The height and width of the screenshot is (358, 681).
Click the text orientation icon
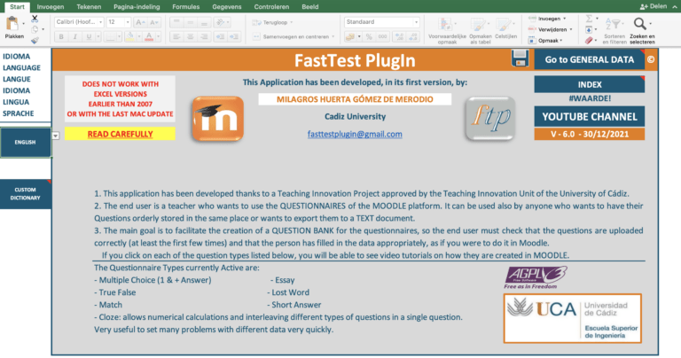(221, 22)
